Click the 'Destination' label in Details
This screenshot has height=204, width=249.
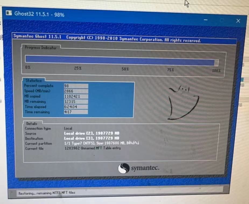pos(34,138)
